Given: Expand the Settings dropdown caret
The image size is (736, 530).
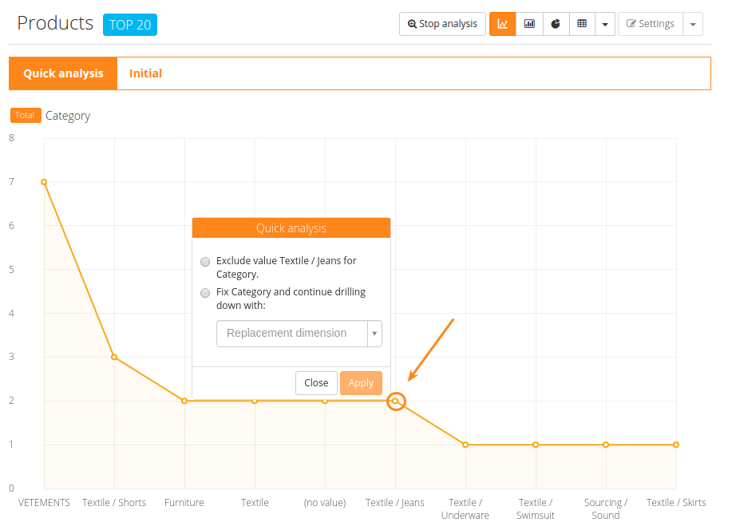Looking at the screenshot, I should pos(692,24).
